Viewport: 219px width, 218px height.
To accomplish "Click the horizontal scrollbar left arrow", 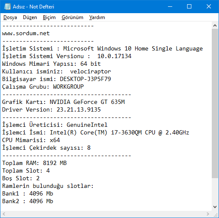I will (4, 214).
